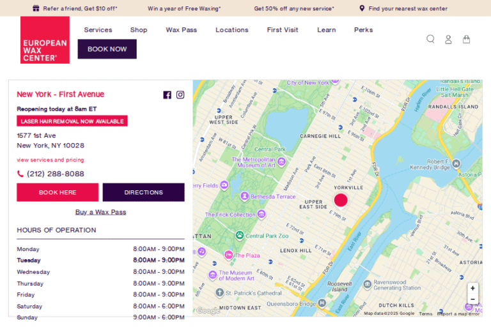Zoom out on the map
Viewport: 491px width, 327px height.
point(472,299)
